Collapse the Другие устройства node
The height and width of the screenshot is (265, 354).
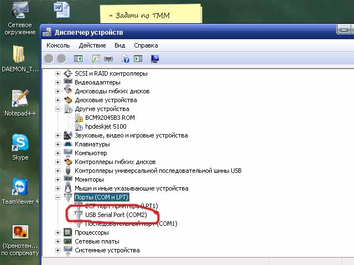click(58, 109)
